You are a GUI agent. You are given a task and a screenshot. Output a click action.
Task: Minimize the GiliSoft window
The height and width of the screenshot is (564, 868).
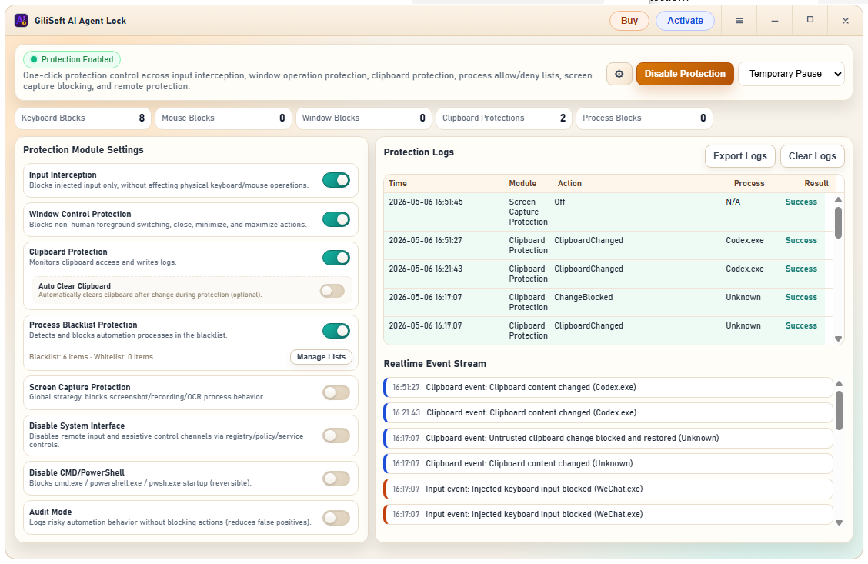click(774, 21)
